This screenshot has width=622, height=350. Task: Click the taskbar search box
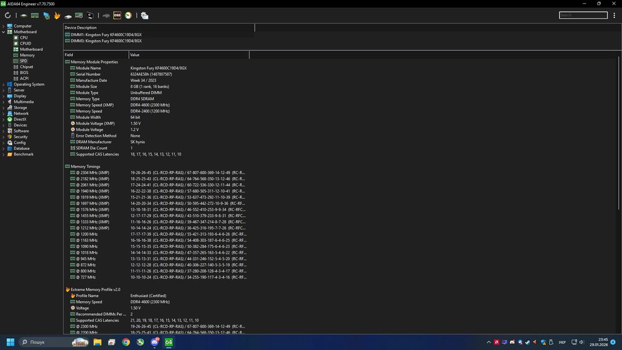coord(54,342)
